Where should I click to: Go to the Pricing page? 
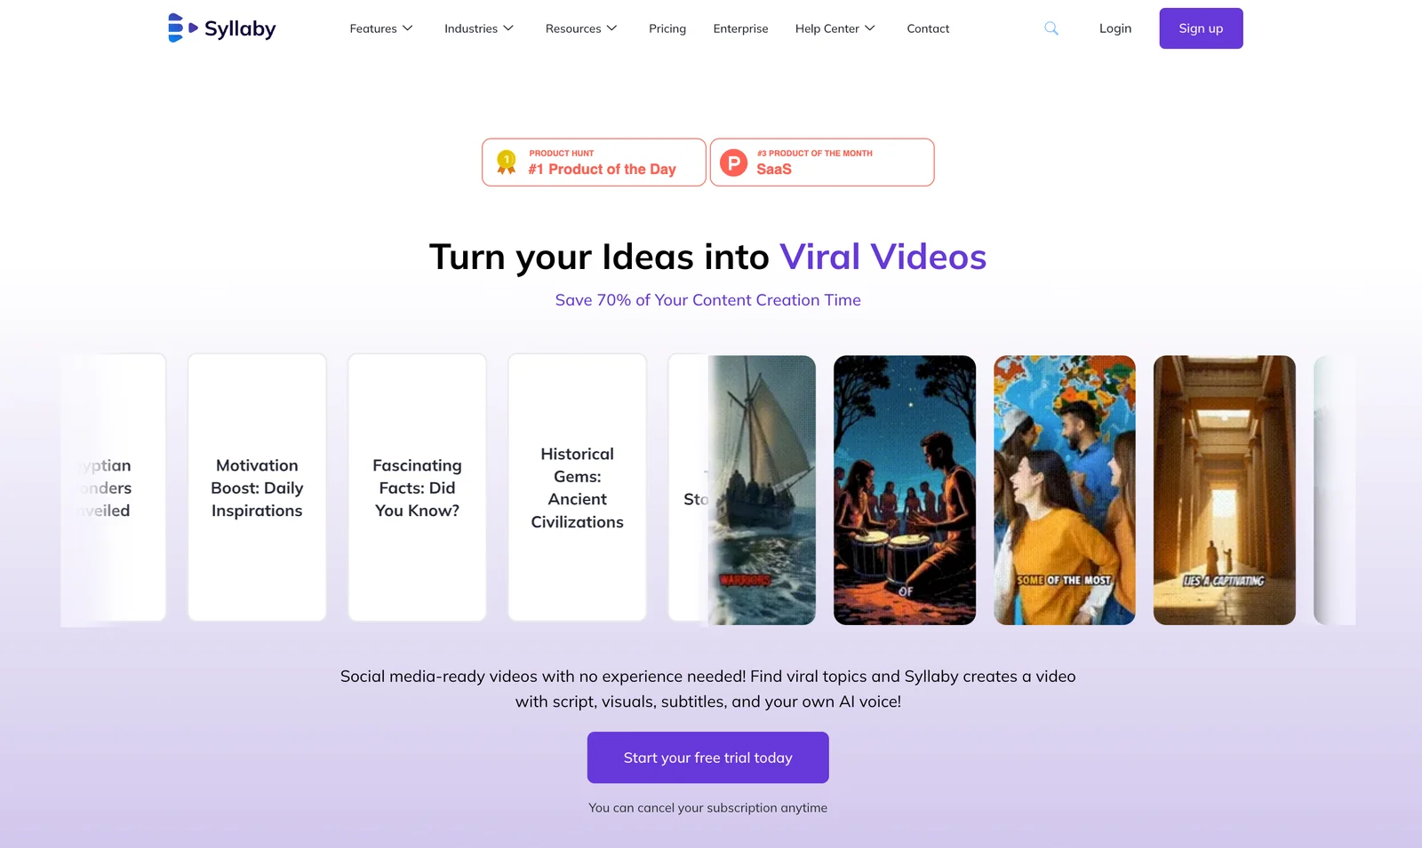[x=667, y=28]
